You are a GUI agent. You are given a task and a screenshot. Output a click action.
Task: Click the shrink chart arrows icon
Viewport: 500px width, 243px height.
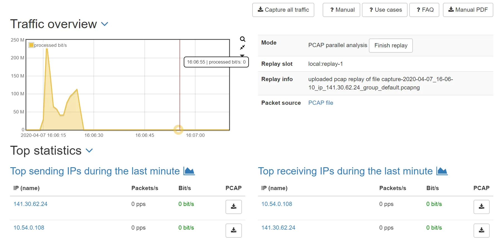[242, 47]
